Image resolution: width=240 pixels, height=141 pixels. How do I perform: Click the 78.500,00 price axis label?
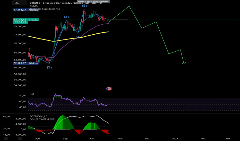20,26
